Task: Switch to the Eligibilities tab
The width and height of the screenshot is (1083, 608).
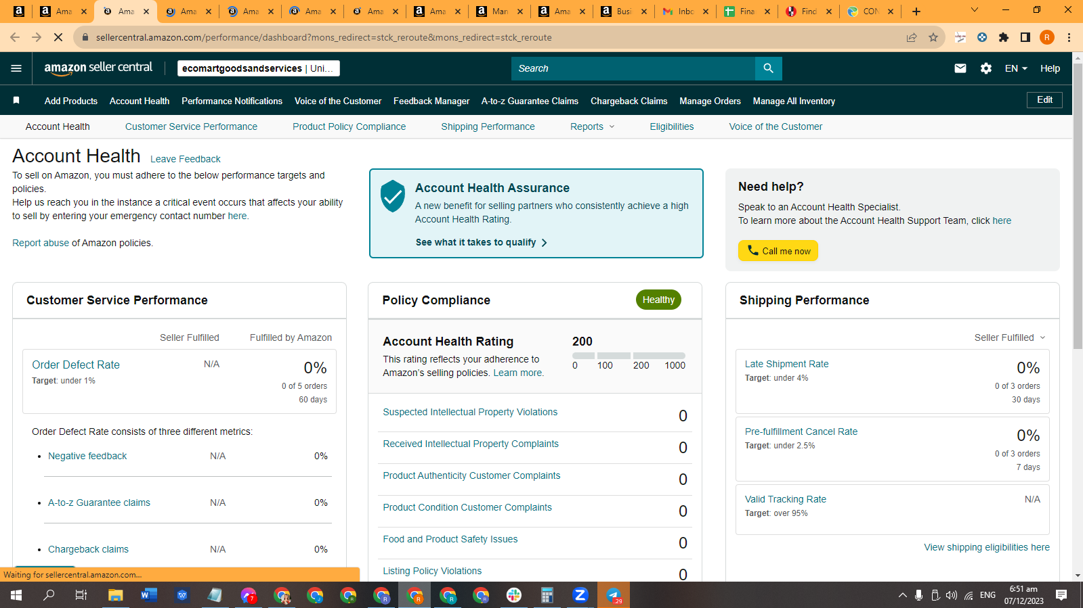Action: tap(671, 126)
